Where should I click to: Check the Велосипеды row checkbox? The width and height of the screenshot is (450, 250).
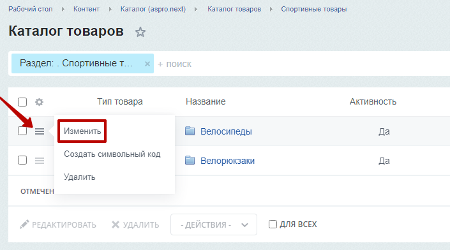pyautogui.click(x=22, y=131)
